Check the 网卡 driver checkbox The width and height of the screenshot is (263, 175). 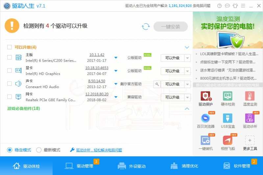[x=10, y=97]
